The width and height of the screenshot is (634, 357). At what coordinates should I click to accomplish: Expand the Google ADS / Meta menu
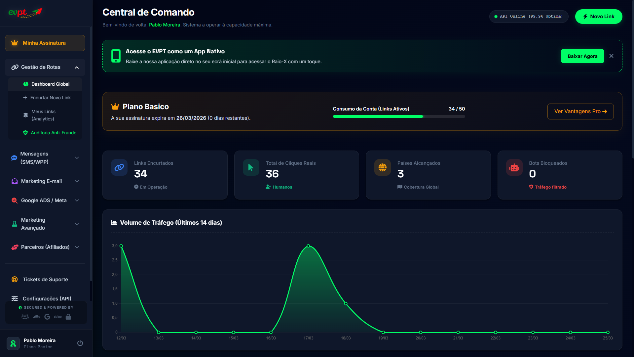pos(77,201)
